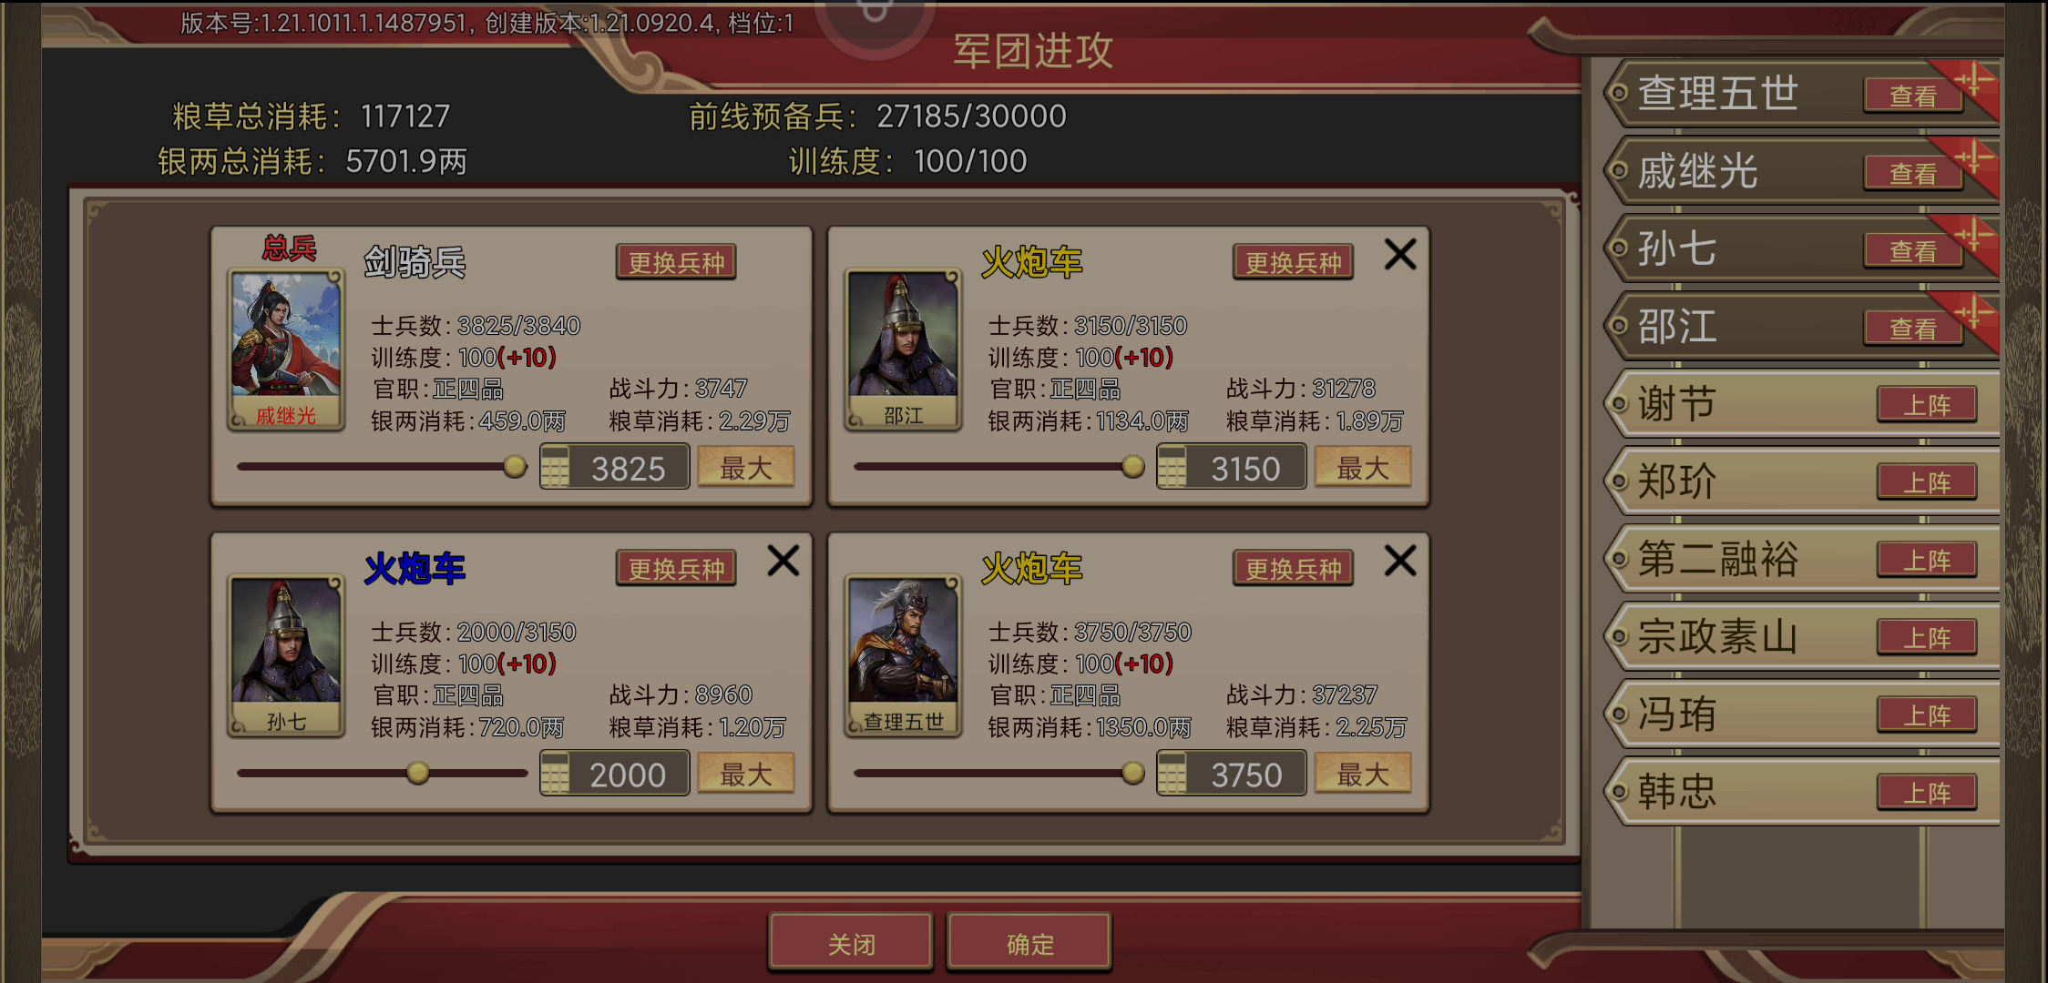Open calculator icon beside 3150 troop count
Image resolution: width=2048 pixels, height=983 pixels.
pyautogui.click(x=1172, y=468)
